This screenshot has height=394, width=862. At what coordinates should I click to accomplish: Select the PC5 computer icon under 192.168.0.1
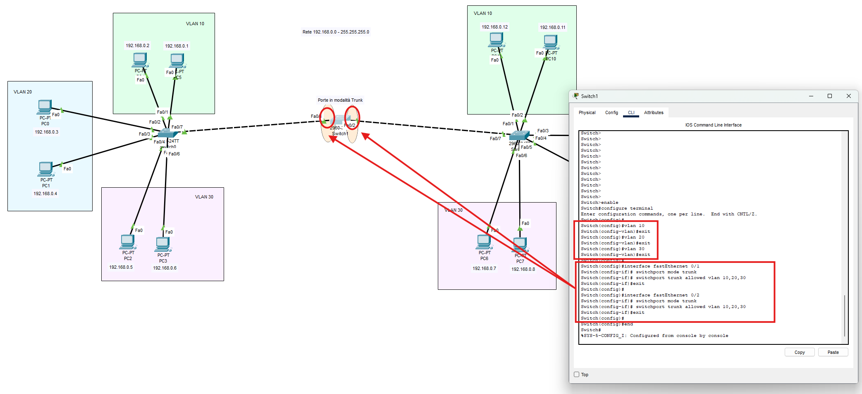point(177,61)
